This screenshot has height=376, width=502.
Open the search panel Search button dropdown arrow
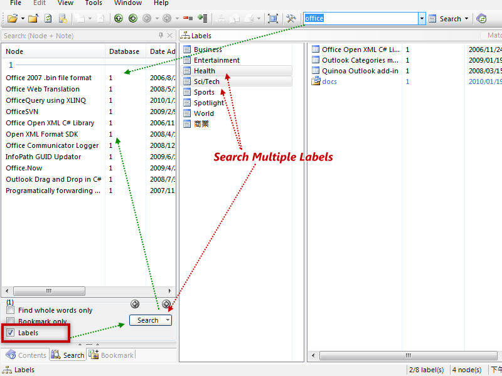click(168, 320)
